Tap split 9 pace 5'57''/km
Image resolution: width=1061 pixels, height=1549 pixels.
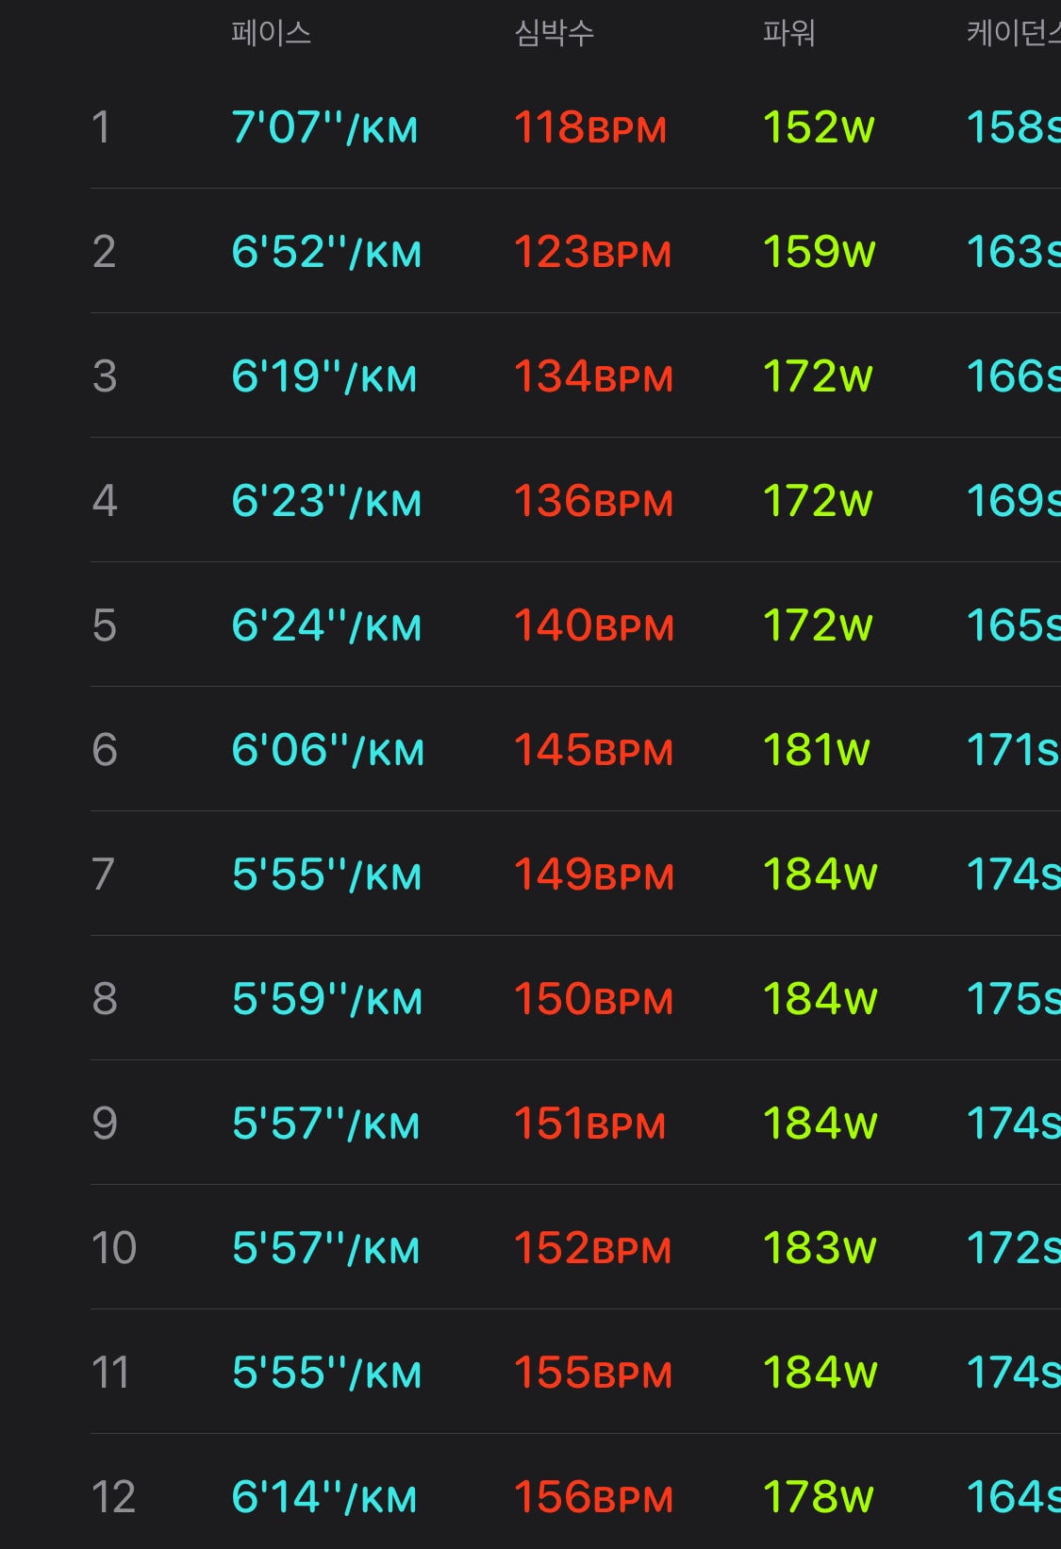pyautogui.click(x=325, y=1124)
